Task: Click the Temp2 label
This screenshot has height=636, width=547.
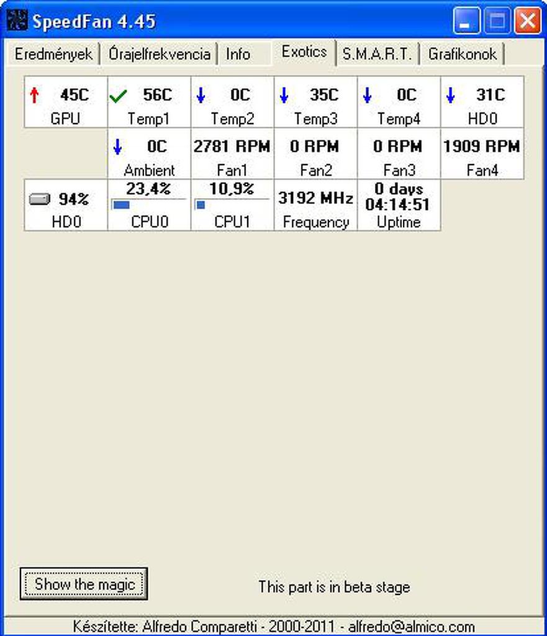Action: 232,119
